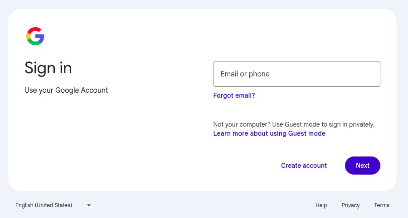This screenshot has width=408, height=218.
Task: Click the word Google in the subtitle
Action: tap(67, 90)
